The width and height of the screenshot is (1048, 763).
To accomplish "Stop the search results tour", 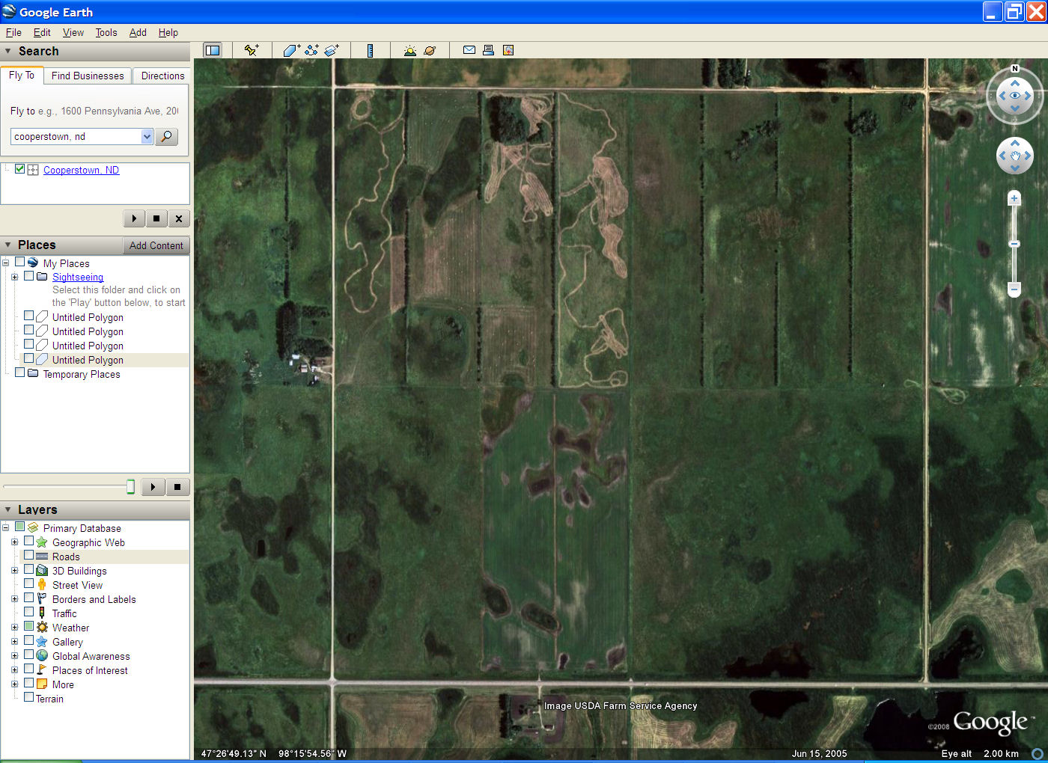I will (x=156, y=218).
